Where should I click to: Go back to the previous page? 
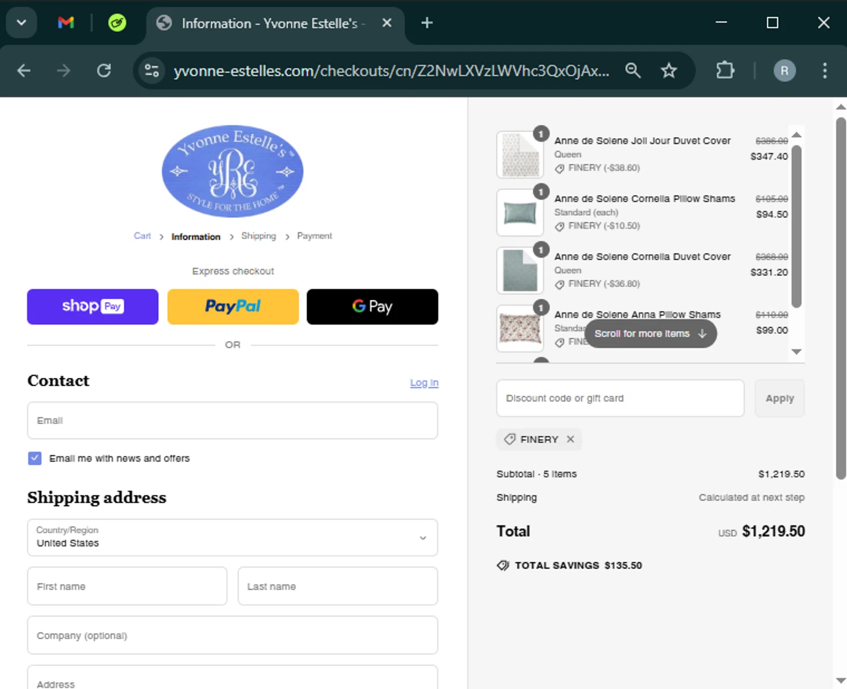click(24, 71)
